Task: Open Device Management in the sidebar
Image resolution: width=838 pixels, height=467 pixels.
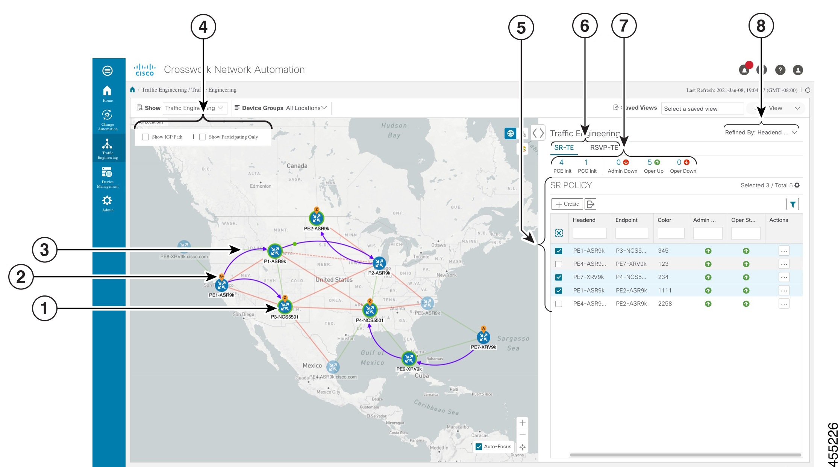Action: [x=108, y=178]
